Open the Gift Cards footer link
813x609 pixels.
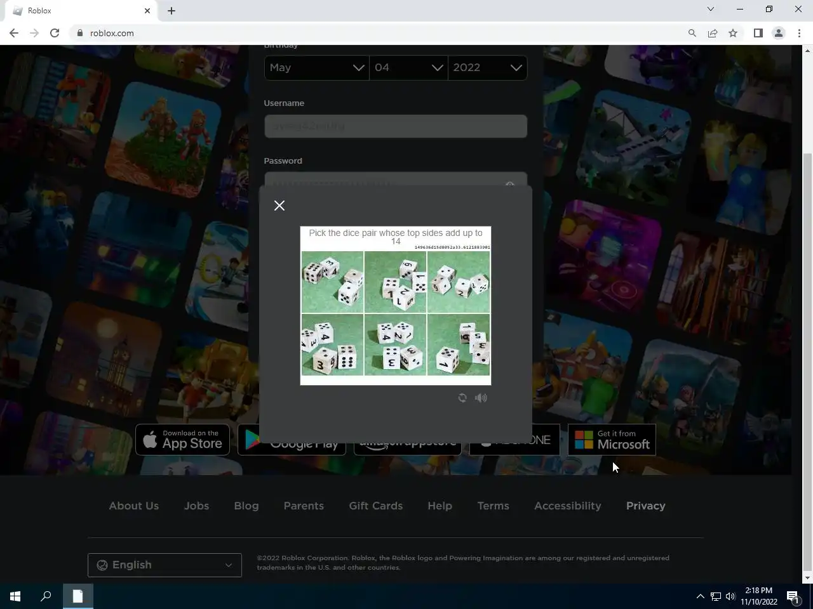coord(376,506)
